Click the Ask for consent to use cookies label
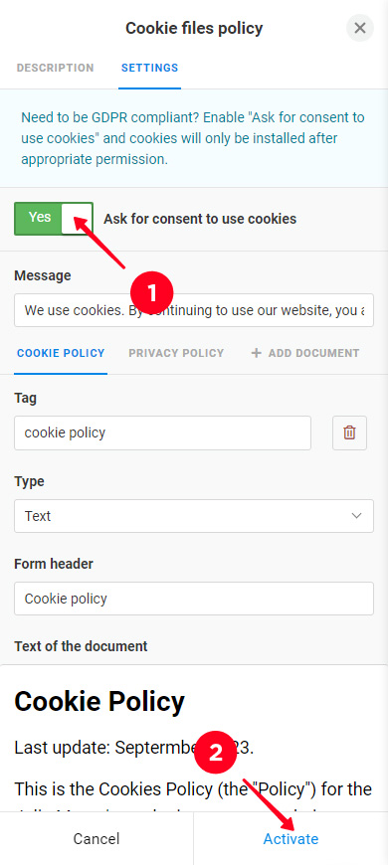This screenshot has width=388, height=865. 200,219
